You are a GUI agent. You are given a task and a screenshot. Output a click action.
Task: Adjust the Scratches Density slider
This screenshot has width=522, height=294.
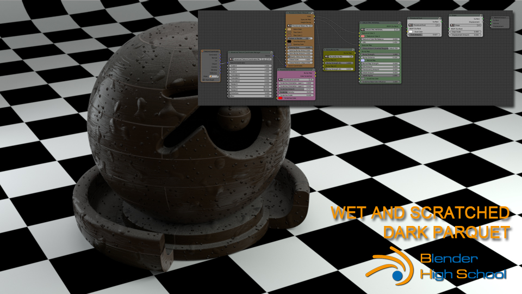click(296, 92)
